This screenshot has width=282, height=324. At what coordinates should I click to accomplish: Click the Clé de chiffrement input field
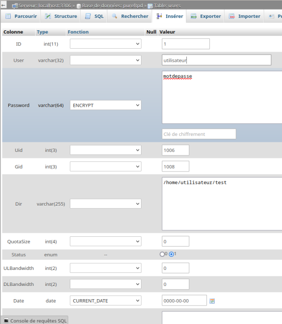point(199,134)
